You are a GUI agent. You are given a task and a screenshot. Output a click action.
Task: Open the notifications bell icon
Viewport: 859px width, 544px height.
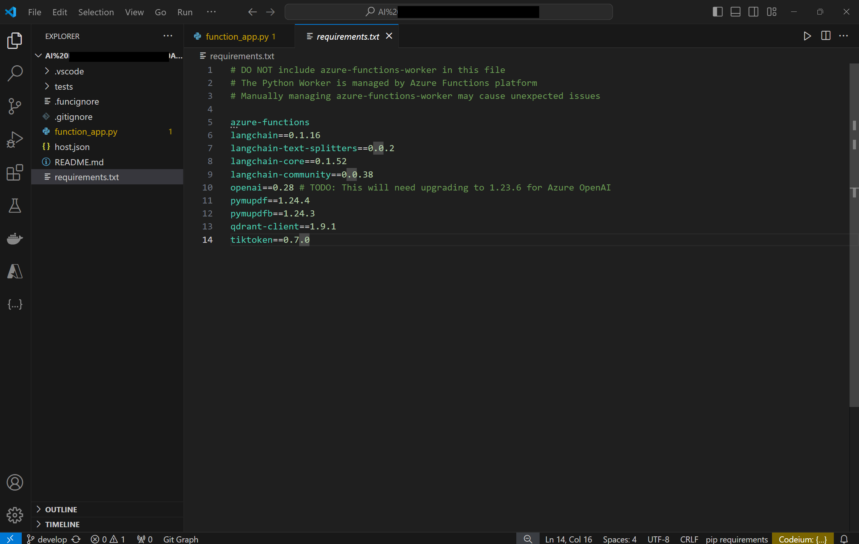(844, 539)
